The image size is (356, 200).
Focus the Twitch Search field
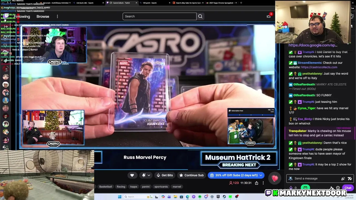pos(159,16)
